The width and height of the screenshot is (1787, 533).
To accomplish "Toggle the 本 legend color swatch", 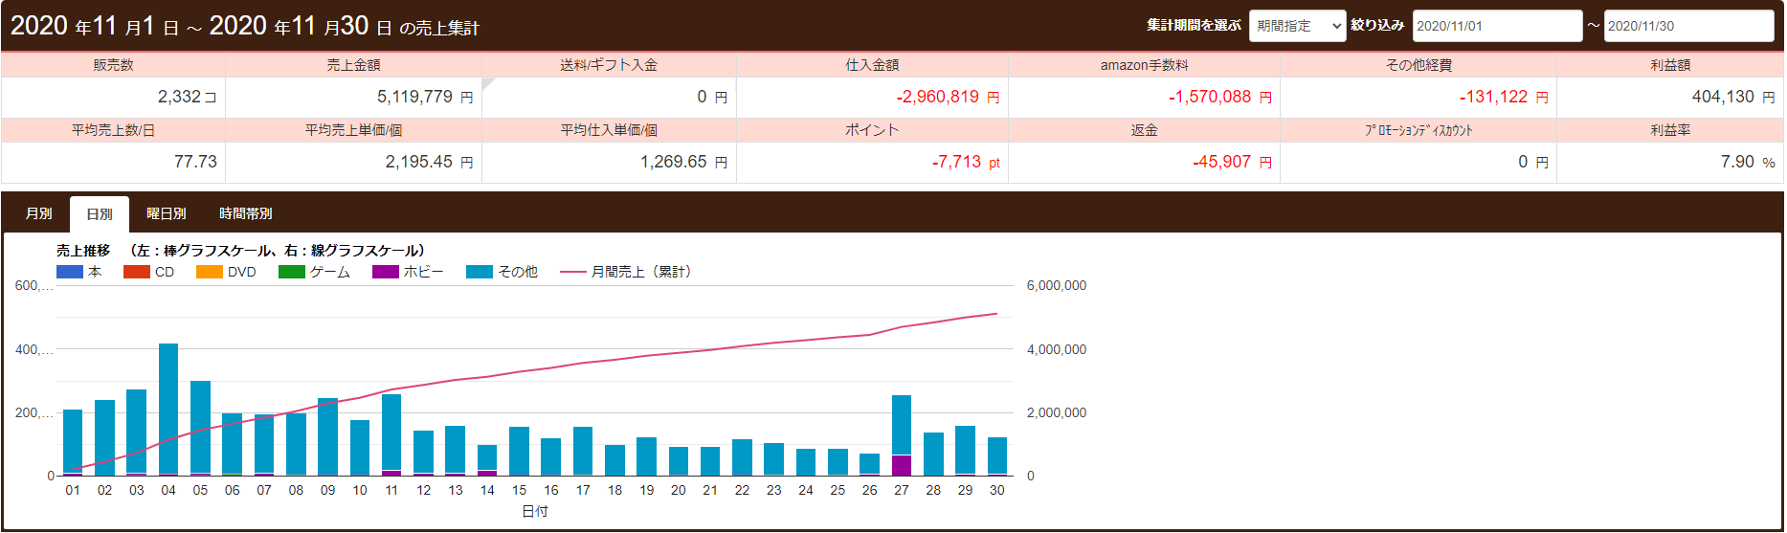I will [x=70, y=272].
